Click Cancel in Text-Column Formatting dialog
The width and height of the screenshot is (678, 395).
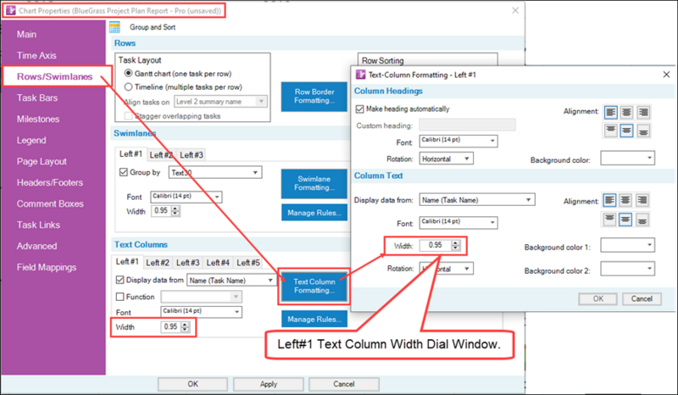(642, 298)
